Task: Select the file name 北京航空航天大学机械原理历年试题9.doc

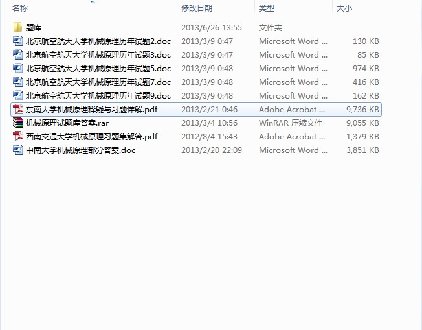Action: point(98,96)
